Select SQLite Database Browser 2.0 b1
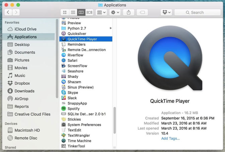The image size is (225, 152). [86, 114]
